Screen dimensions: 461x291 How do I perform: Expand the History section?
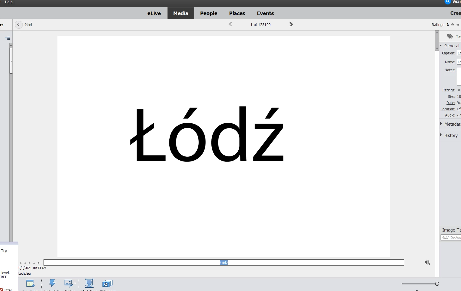[x=441, y=135]
